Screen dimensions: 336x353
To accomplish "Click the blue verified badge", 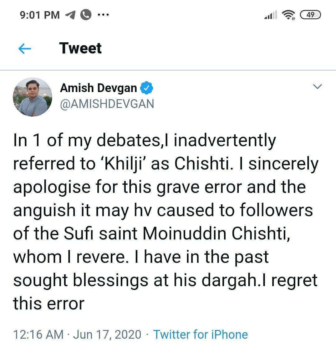I will (147, 88).
